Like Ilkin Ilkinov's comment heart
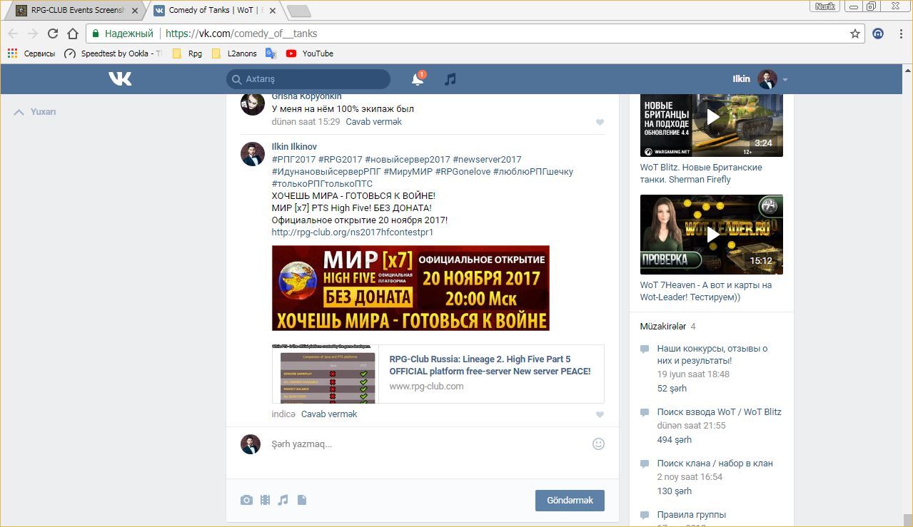 pos(600,415)
